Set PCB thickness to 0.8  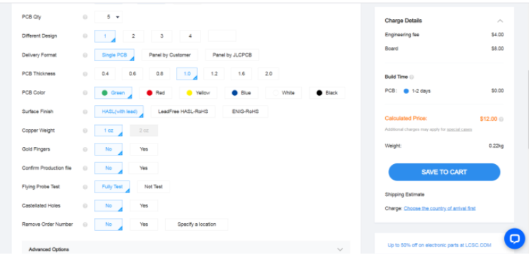[159, 74]
